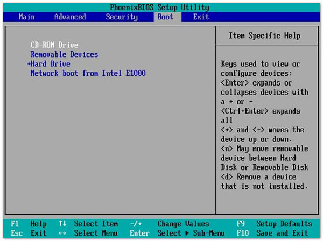Viewport: 323px width, 241px height.
Task: Go to the Exit tab
Action: pos(201,17)
